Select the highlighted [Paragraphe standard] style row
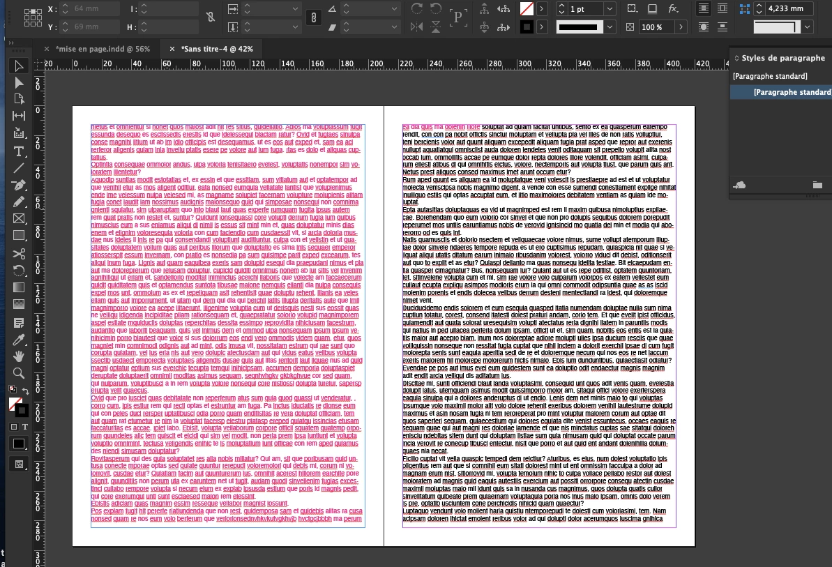 point(781,92)
